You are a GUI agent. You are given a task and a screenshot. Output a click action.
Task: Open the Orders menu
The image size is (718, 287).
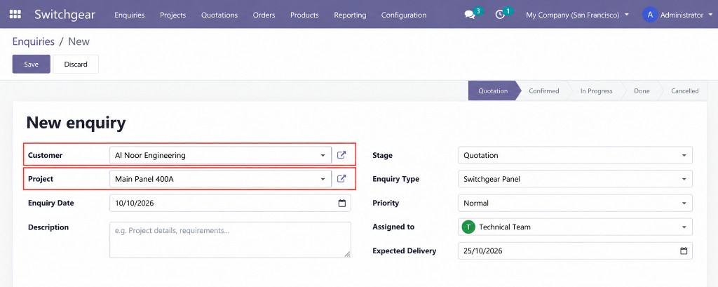tap(264, 15)
